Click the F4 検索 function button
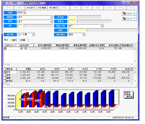145x124 pixels. pos(42,8)
